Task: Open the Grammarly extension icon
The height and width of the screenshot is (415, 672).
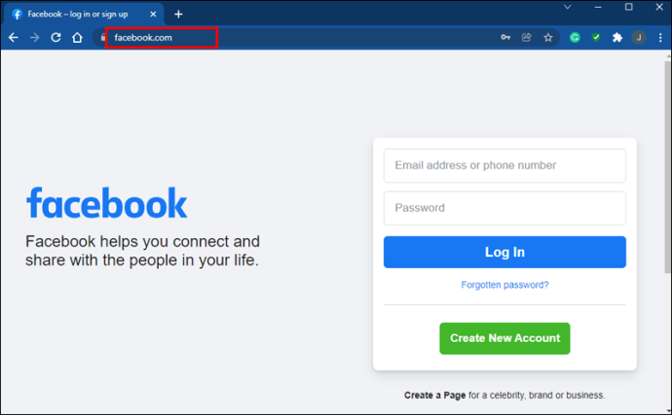Action: (575, 38)
